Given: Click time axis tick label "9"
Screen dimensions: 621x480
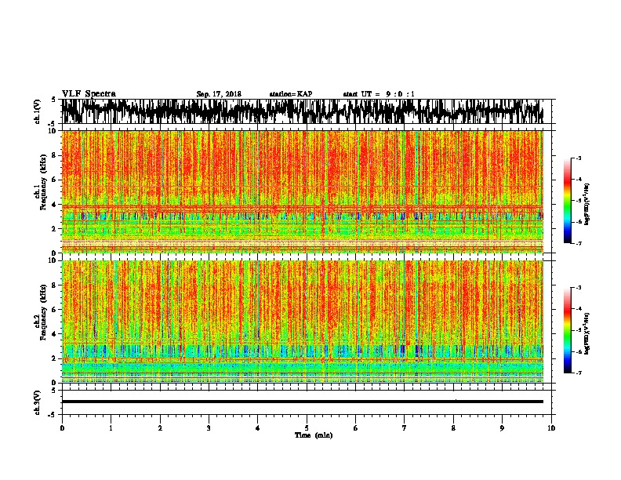Looking at the screenshot, I should 502,428.
